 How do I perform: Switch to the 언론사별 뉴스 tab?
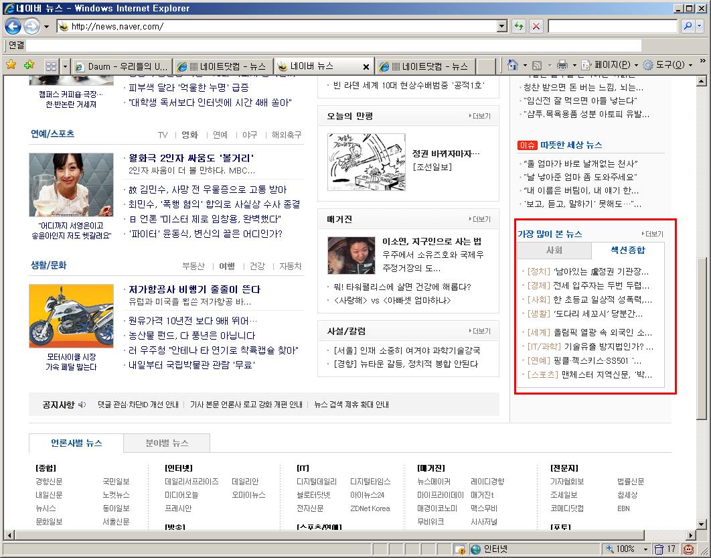point(76,443)
